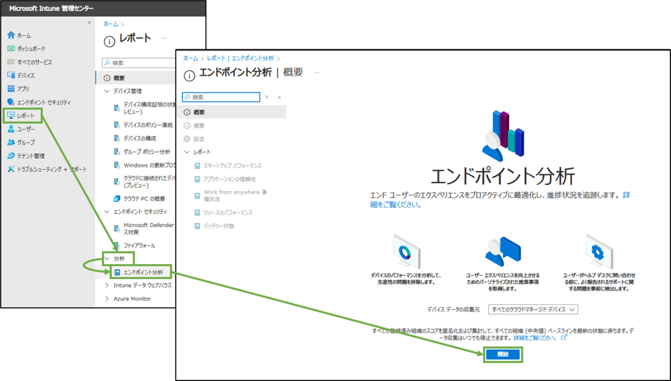Click the Tenant administration (テナント管理) icon

11,156
